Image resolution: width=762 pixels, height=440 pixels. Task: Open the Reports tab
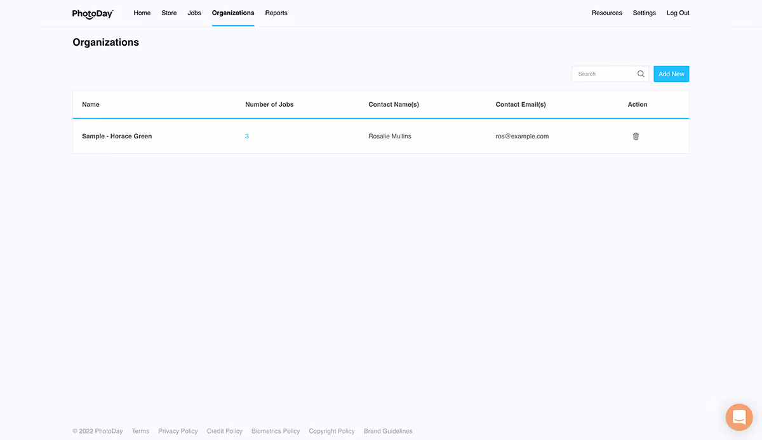tap(276, 13)
